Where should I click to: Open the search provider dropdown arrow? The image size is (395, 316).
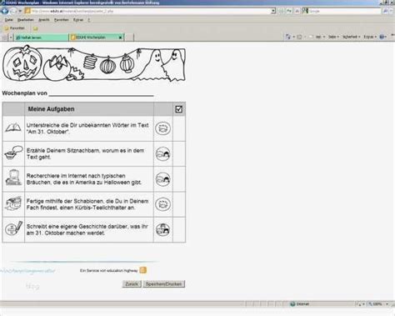[x=392, y=11]
